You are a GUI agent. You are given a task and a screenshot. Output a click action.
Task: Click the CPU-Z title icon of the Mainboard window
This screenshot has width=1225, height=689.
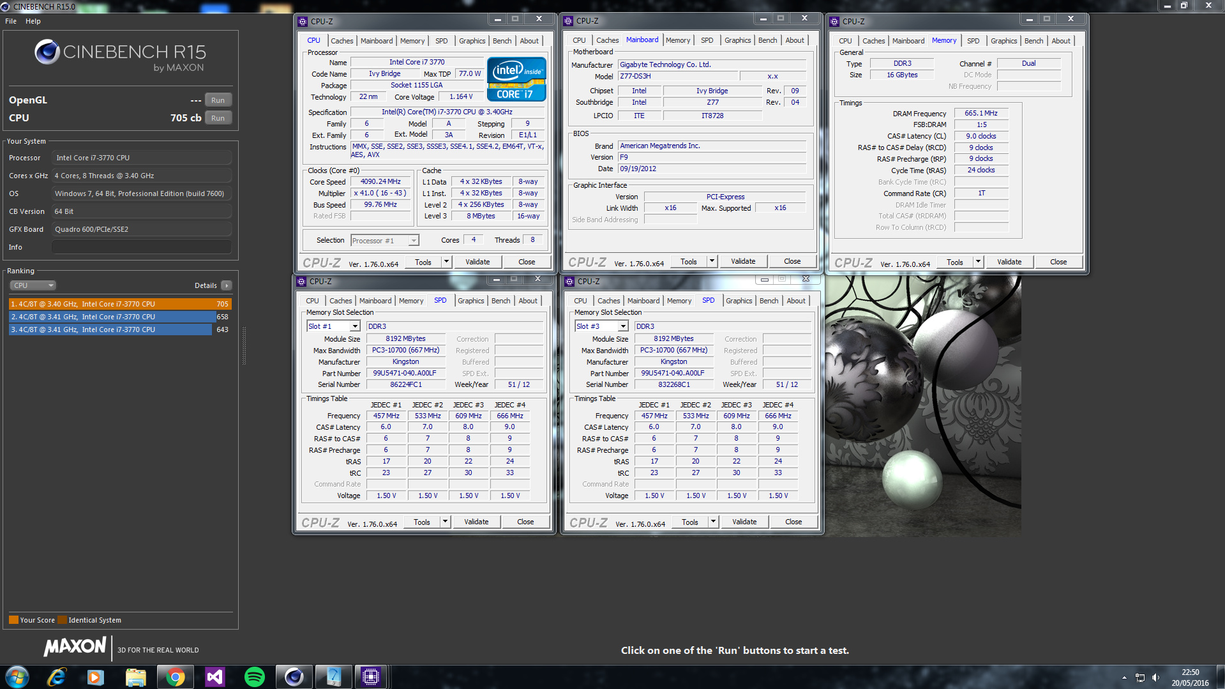pos(568,21)
